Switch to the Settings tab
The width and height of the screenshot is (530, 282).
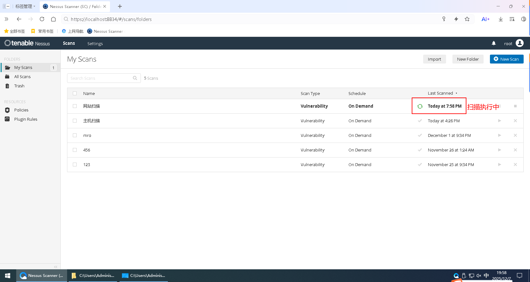(95, 44)
